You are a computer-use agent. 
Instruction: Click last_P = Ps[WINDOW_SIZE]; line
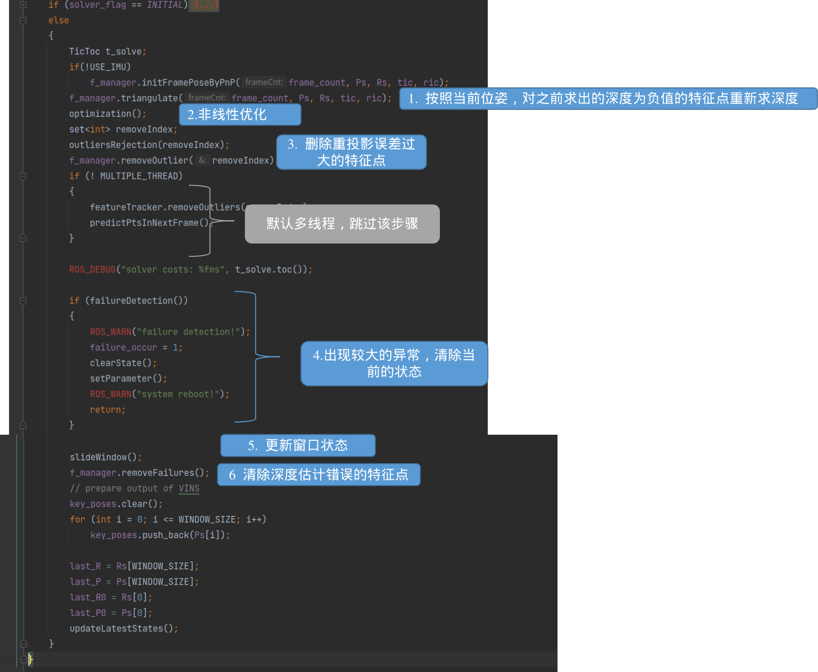coord(134,582)
